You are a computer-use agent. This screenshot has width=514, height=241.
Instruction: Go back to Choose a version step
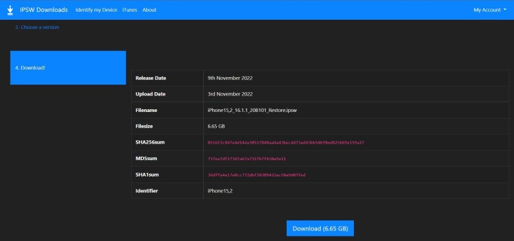(37, 27)
